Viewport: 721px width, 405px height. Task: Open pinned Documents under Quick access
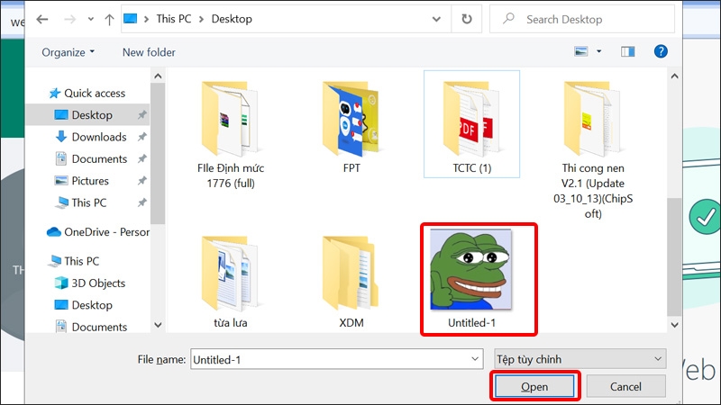click(x=99, y=159)
